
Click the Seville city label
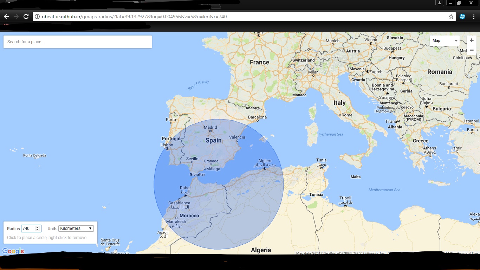tap(192, 159)
